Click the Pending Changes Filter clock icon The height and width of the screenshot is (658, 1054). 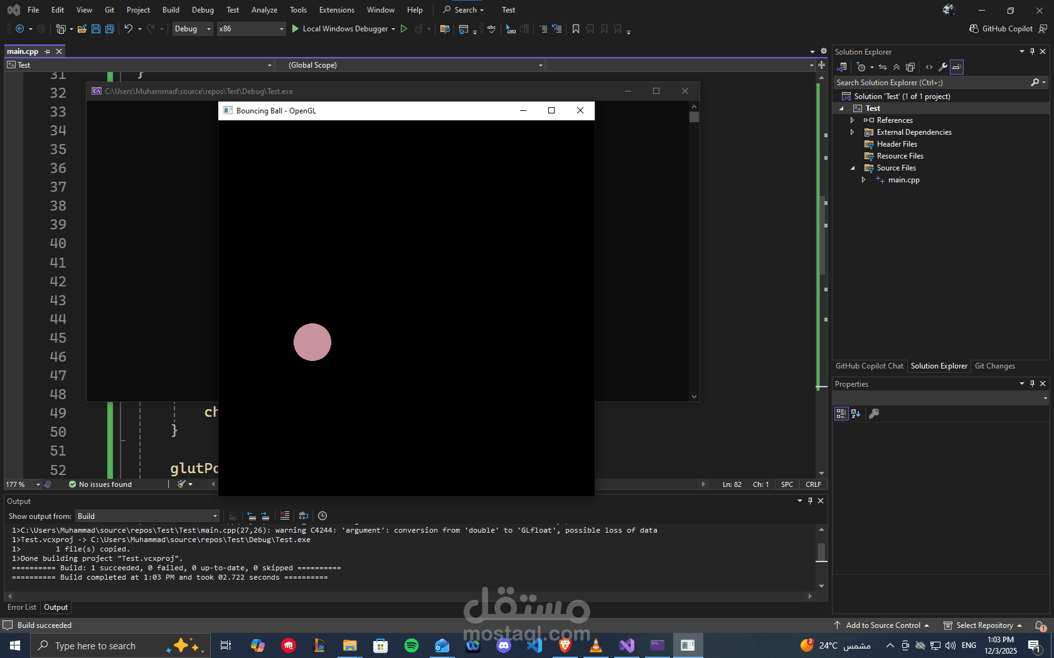[861, 67]
